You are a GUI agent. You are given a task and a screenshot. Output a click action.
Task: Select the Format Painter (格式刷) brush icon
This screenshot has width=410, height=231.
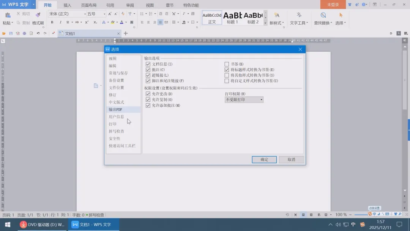point(38,15)
